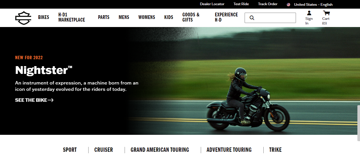
Task: Select the Grand American Touring category tab
Action: coord(160,150)
